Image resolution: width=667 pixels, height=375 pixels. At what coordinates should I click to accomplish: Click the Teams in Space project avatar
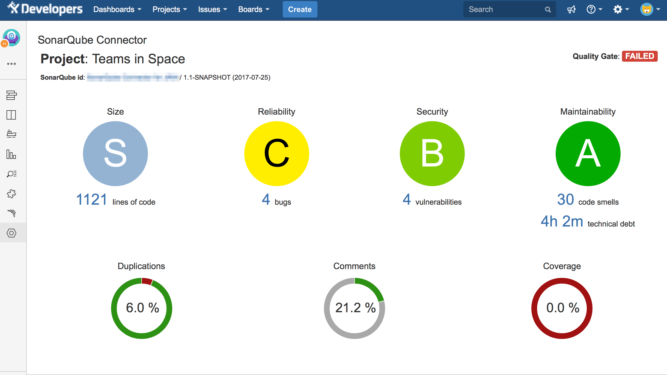tap(11, 38)
